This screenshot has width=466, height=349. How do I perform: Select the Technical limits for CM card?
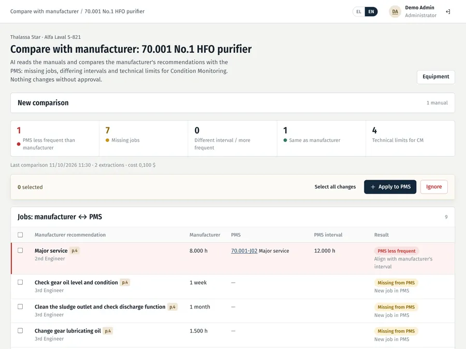(410, 138)
